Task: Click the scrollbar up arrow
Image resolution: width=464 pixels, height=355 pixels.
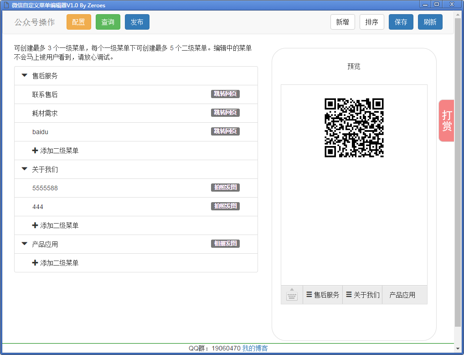Action: click(x=458, y=14)
